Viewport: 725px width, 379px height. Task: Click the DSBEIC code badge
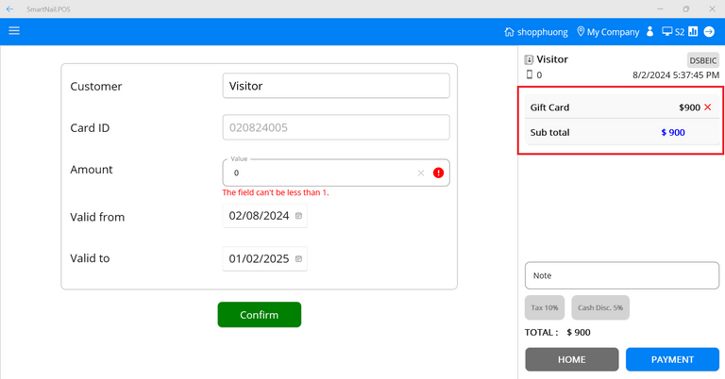[702, 60]
